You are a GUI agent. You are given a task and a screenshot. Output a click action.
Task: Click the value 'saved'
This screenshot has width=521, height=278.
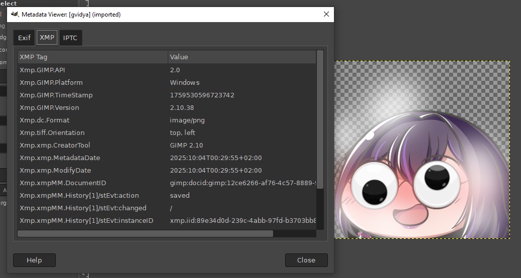pyautogui.click(x=180, y=195)
